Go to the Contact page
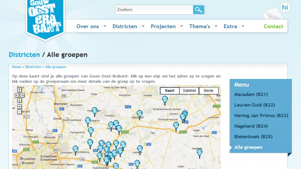This screenshot has width=301, height=169. tap(274, 26)
